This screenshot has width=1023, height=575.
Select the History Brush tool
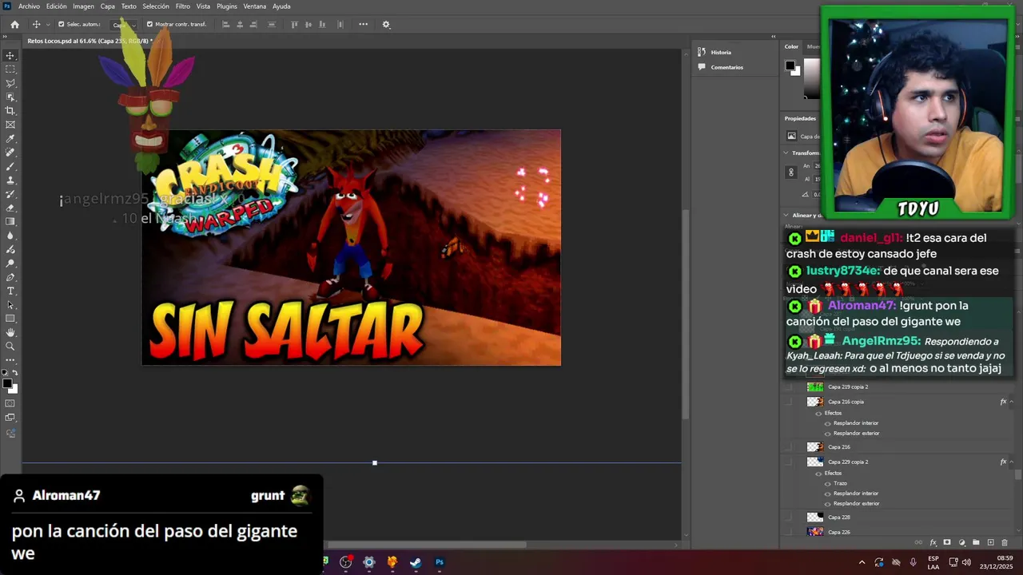[x=10, y=194]
